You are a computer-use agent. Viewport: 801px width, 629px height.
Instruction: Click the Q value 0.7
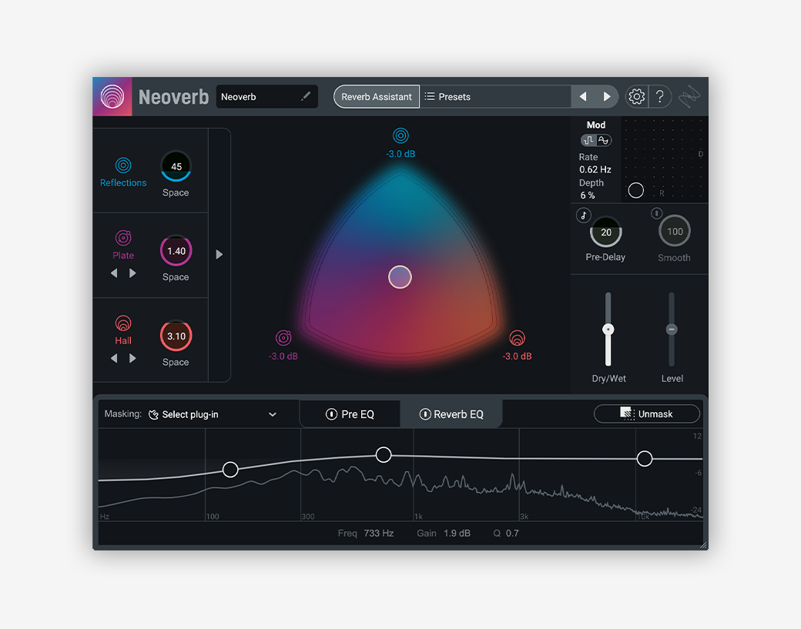click(512, 533)
